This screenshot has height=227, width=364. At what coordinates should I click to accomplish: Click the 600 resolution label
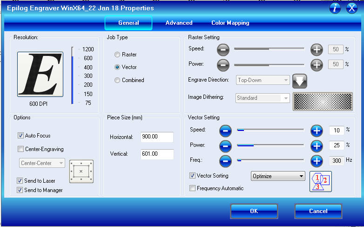pyautogui.click(x=88, y=58)
